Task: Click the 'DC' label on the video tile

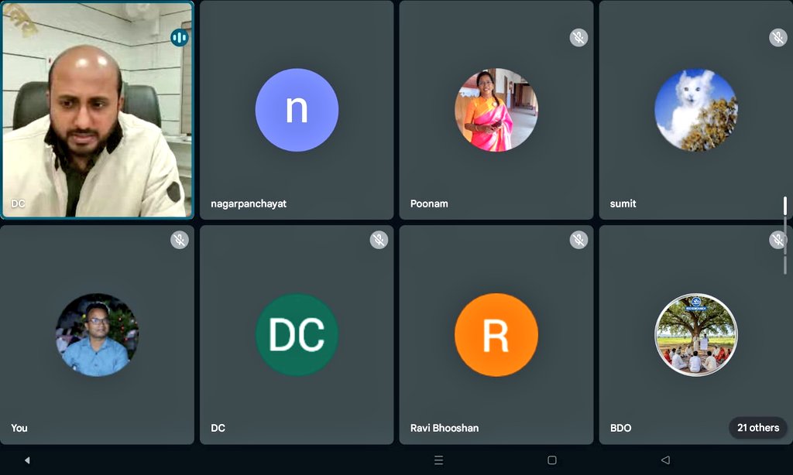Action: coord(18,203)
